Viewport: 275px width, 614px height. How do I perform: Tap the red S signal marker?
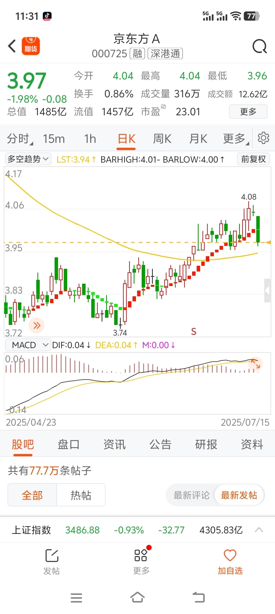[194, 331]
